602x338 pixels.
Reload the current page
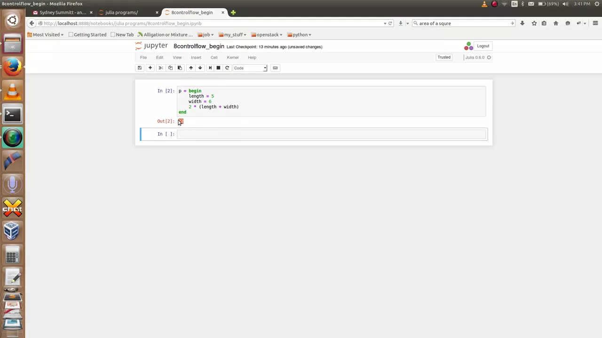[390, 23]
